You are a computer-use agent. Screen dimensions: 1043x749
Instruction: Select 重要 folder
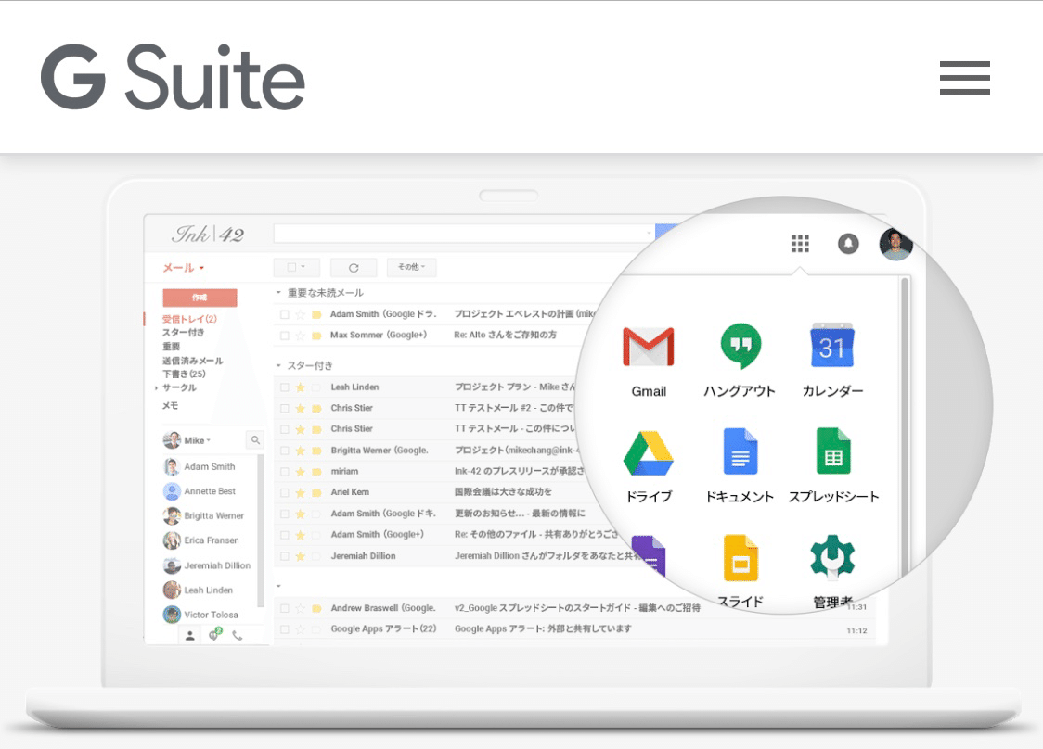(171, 347)
